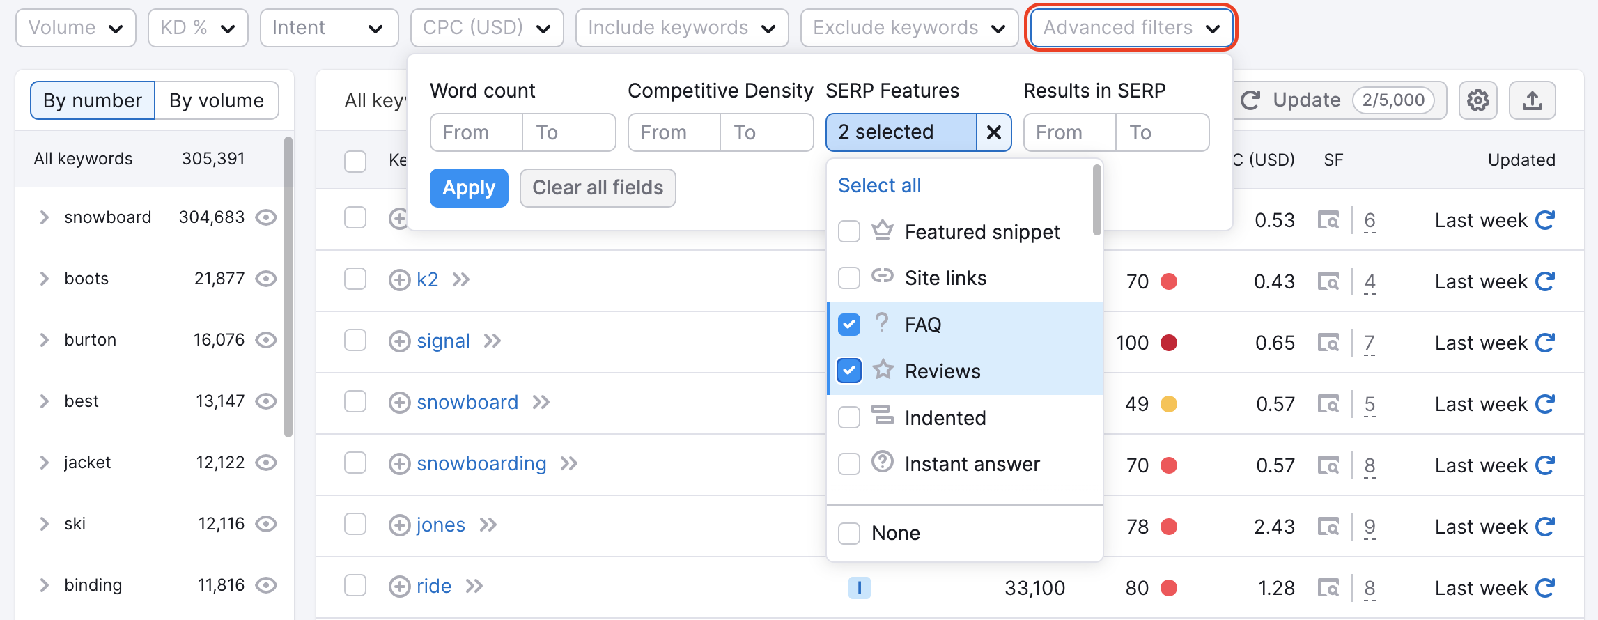Open the table settings gear icon
This screenshot has width=1598, height=620.
tap(1477, 100)
